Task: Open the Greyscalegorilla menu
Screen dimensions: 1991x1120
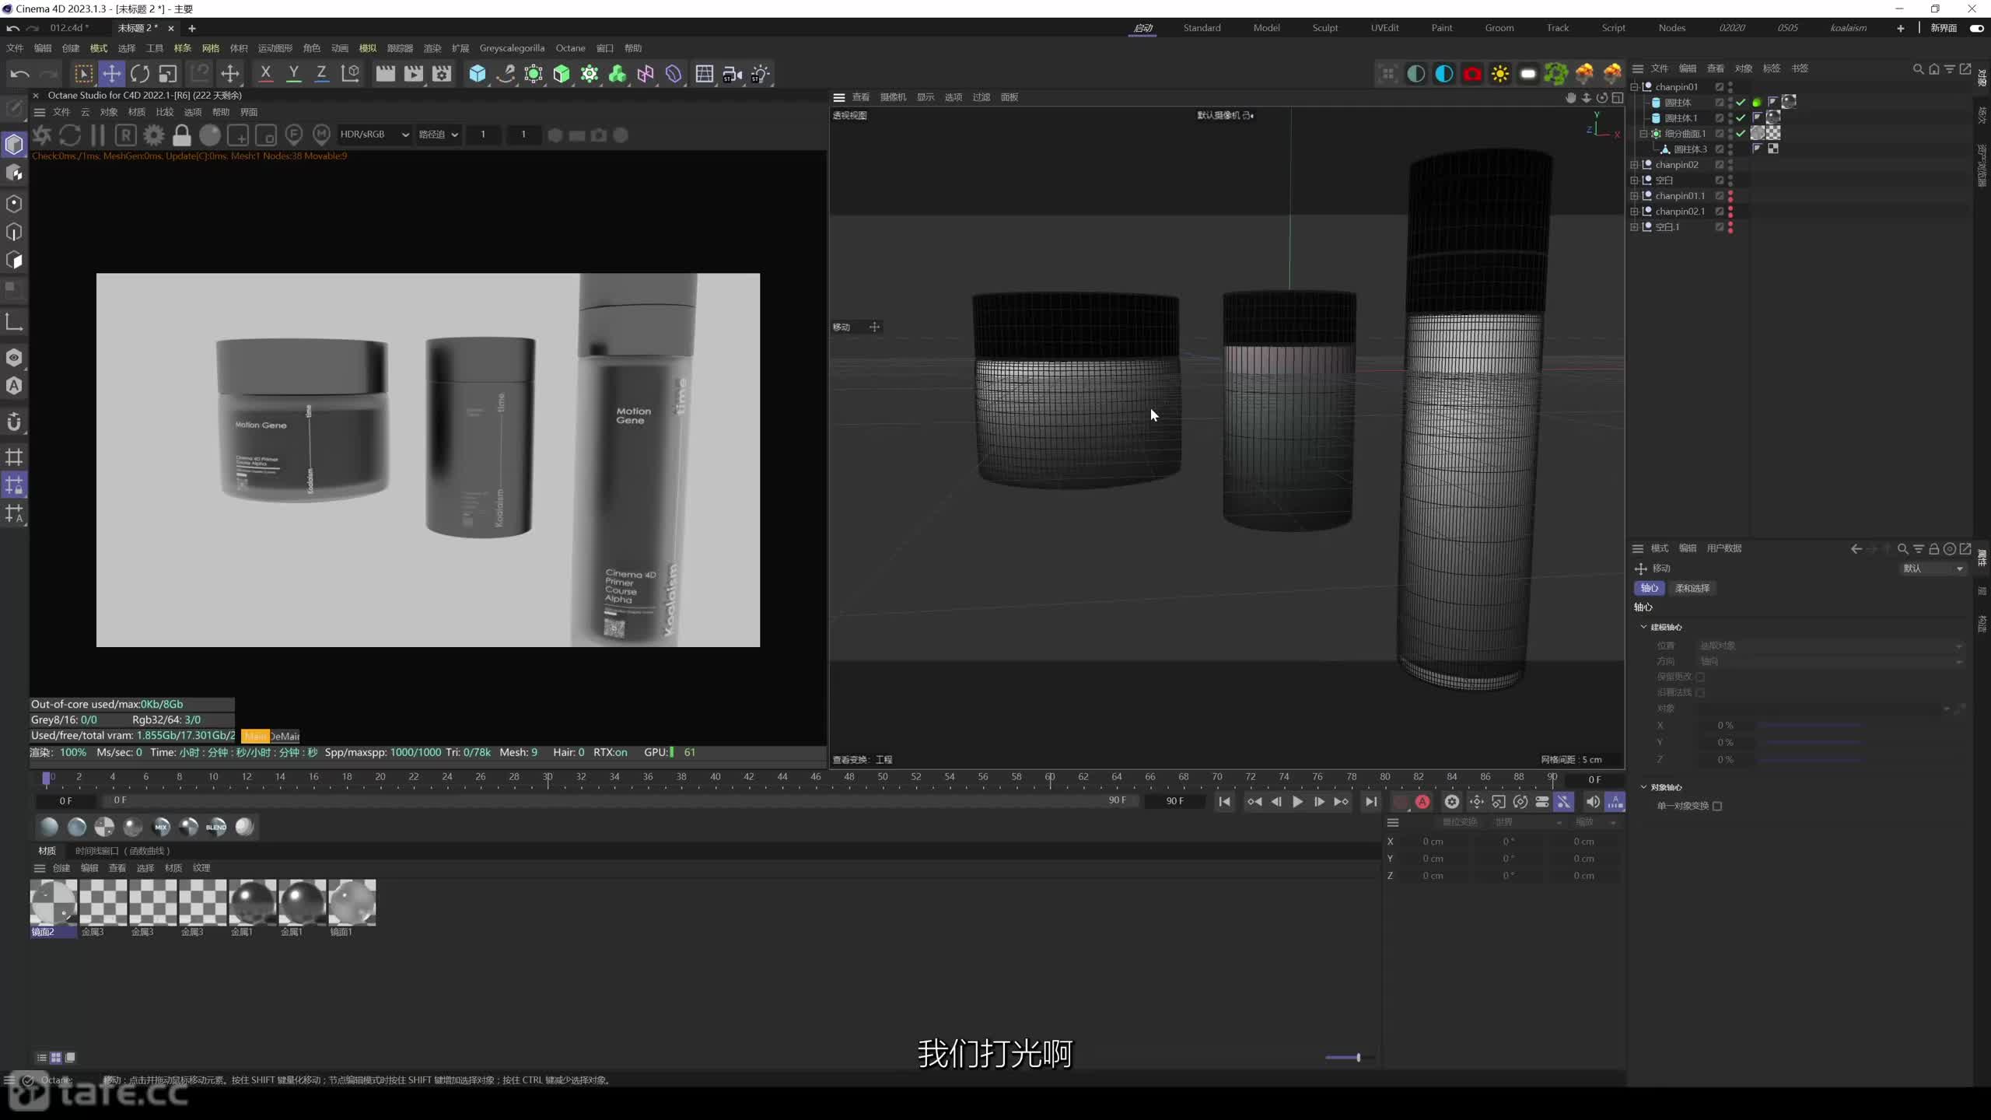Action: [x=512, y=48]
